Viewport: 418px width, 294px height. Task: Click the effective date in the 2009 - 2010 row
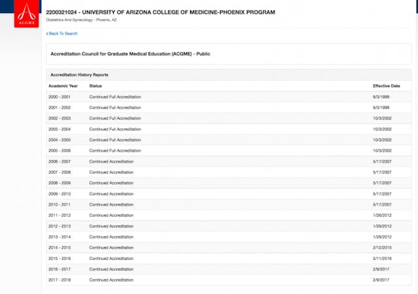pos(382,193)
